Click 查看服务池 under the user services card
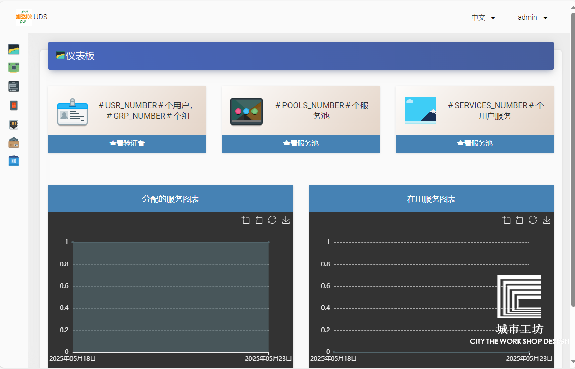 click(475, 144)
